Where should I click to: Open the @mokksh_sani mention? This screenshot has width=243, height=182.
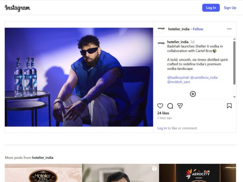179,82
